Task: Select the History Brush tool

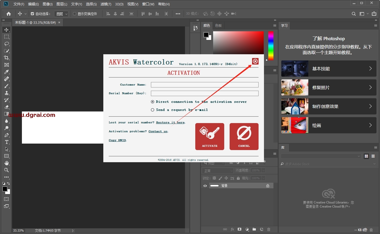Action: coord(6,100)
